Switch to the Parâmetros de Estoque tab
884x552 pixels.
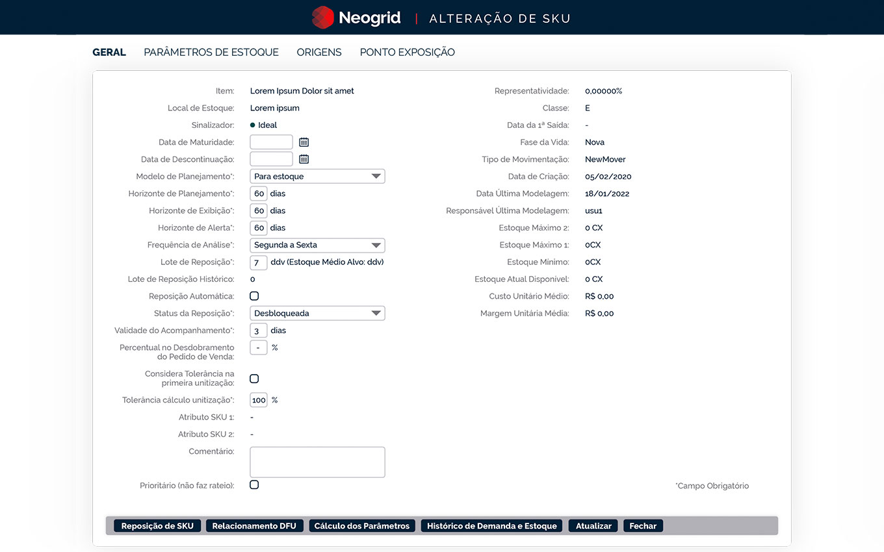(x=211, y=53)
